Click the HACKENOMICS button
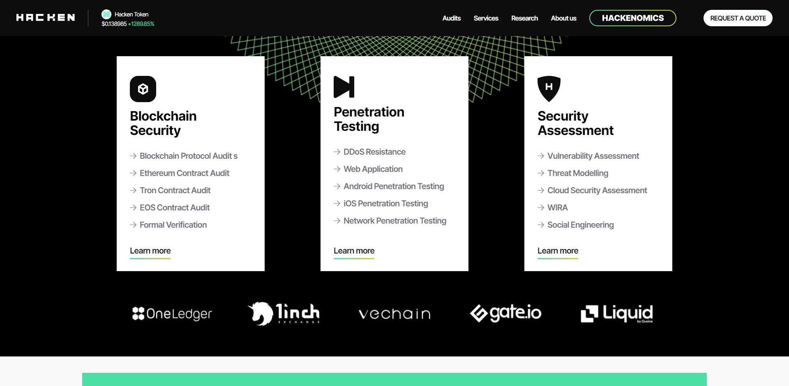 (x=633, y=18)
